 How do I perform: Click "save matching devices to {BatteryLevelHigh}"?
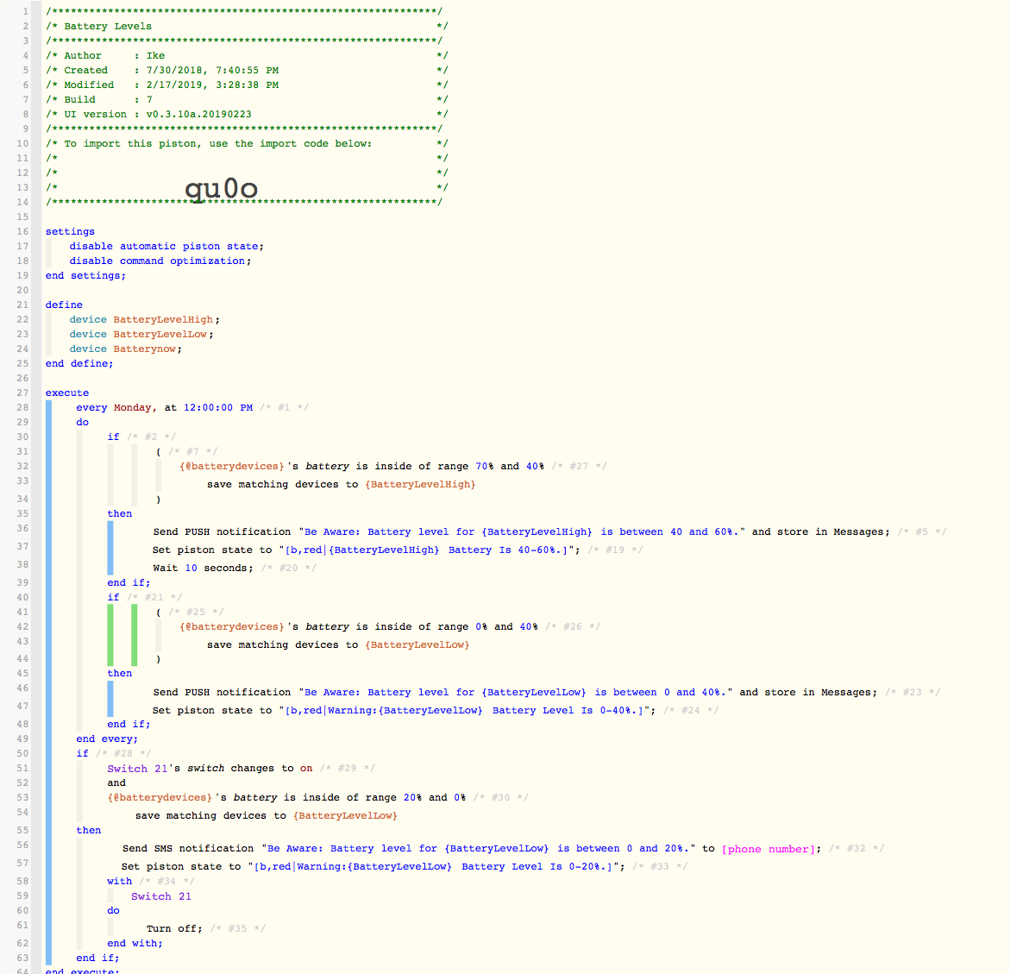click(x=342, y=484)
